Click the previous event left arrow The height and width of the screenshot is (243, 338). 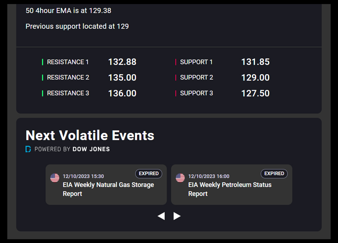point(161,216)
